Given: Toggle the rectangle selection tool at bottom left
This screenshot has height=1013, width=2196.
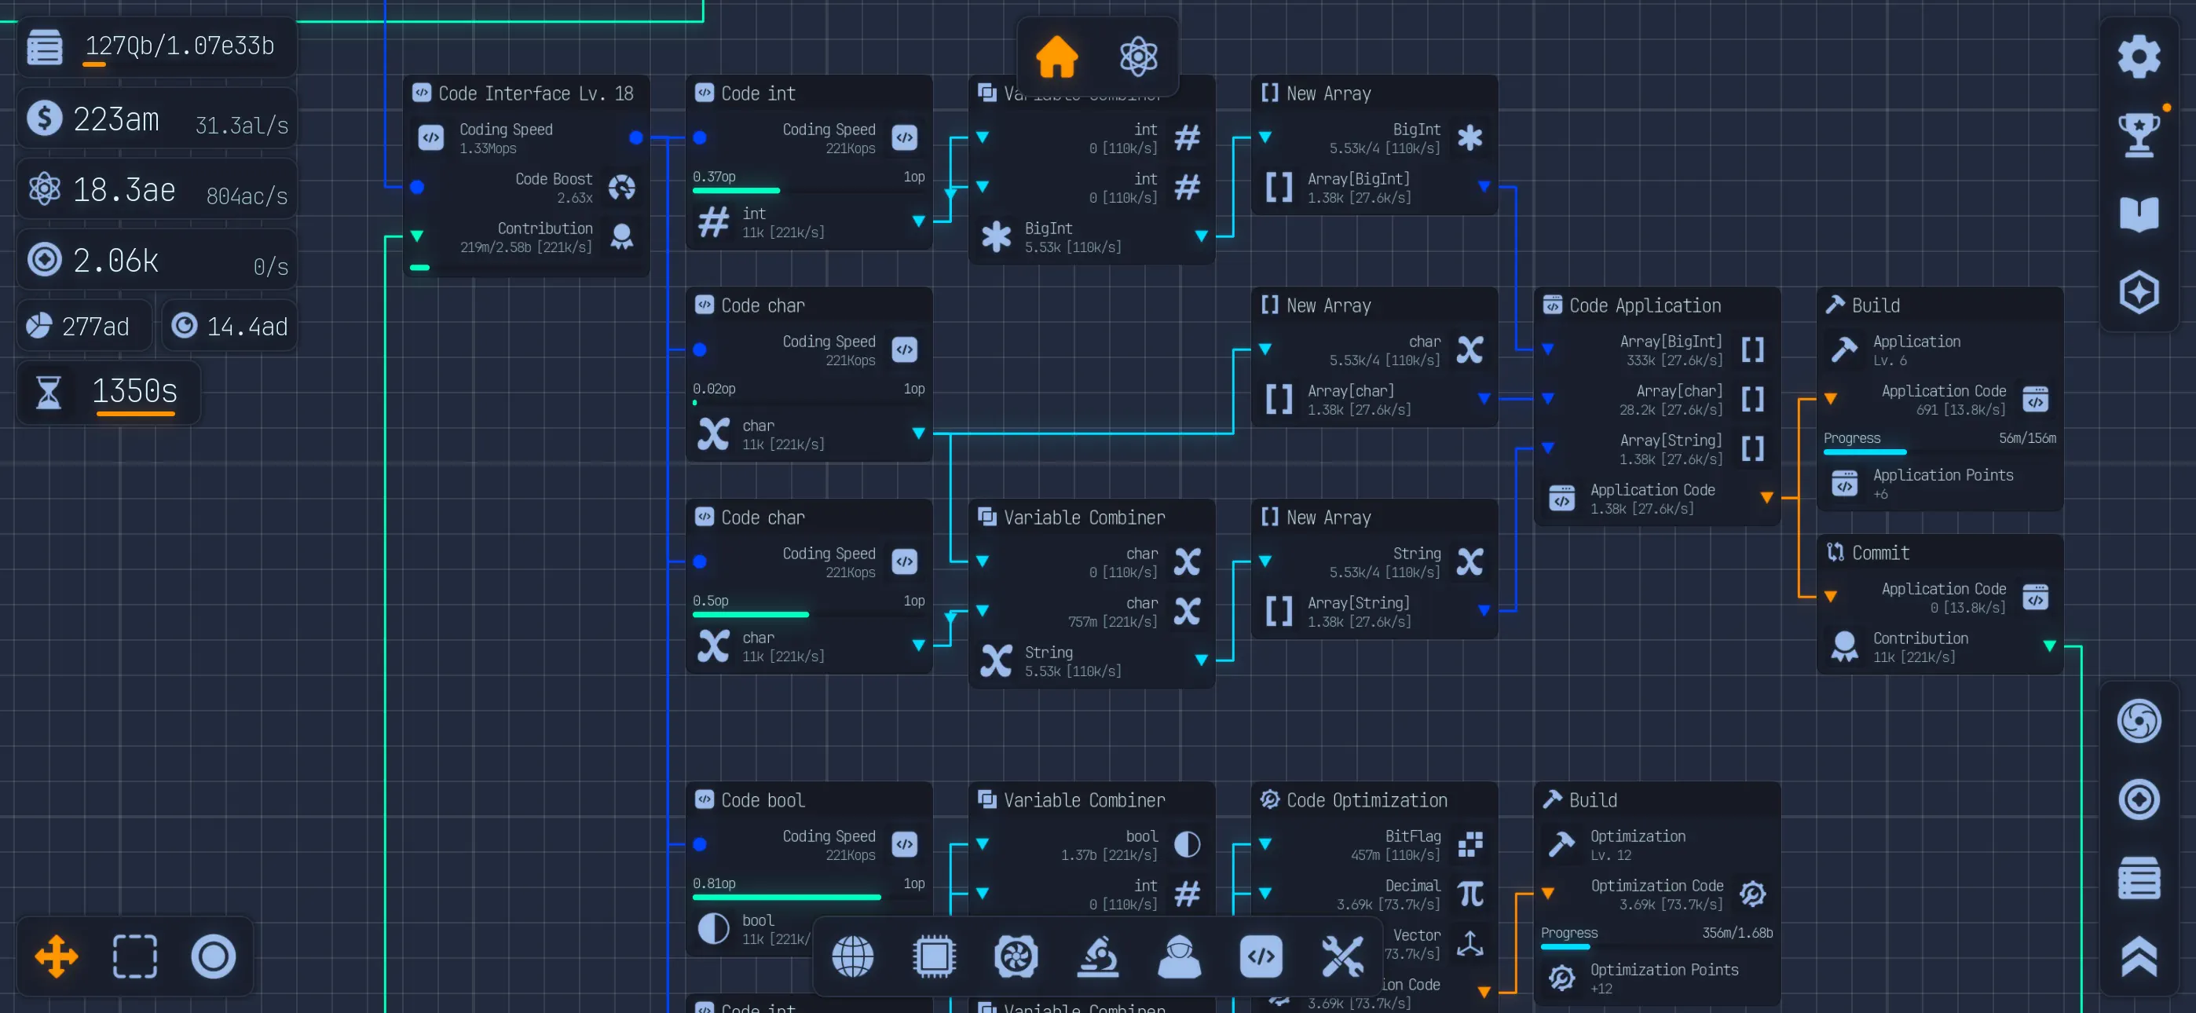Looking at the screenshot, I should point(134,956).
